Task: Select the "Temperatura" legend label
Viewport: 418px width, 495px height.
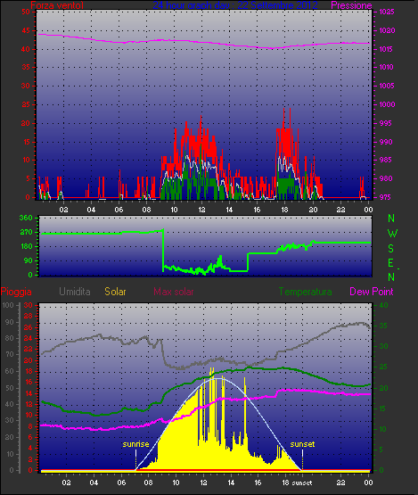Action: point(305,292)
